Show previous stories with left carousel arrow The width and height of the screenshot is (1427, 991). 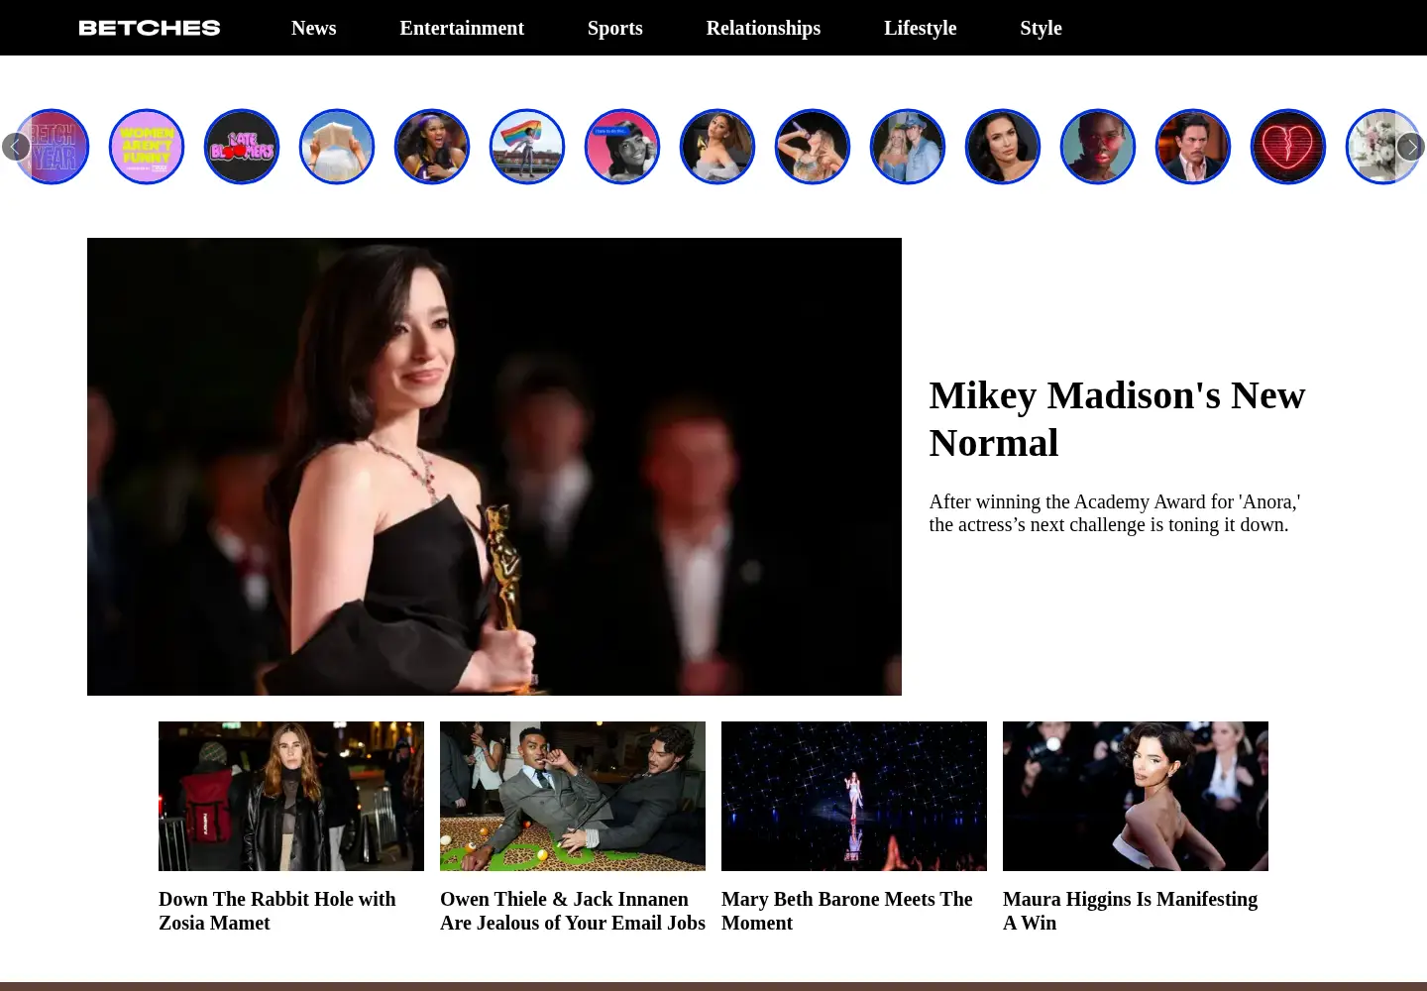click(x=16, y=147)
